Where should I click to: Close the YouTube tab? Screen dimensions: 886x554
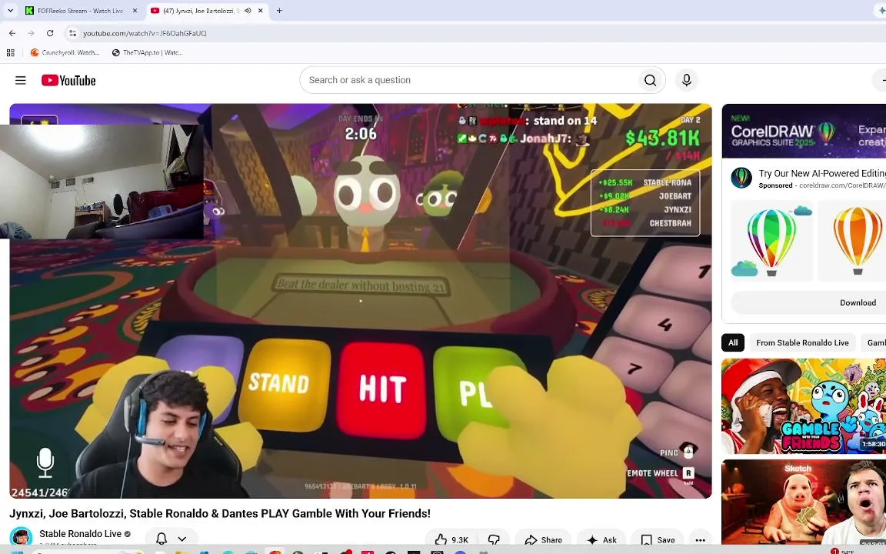[261, 11]
